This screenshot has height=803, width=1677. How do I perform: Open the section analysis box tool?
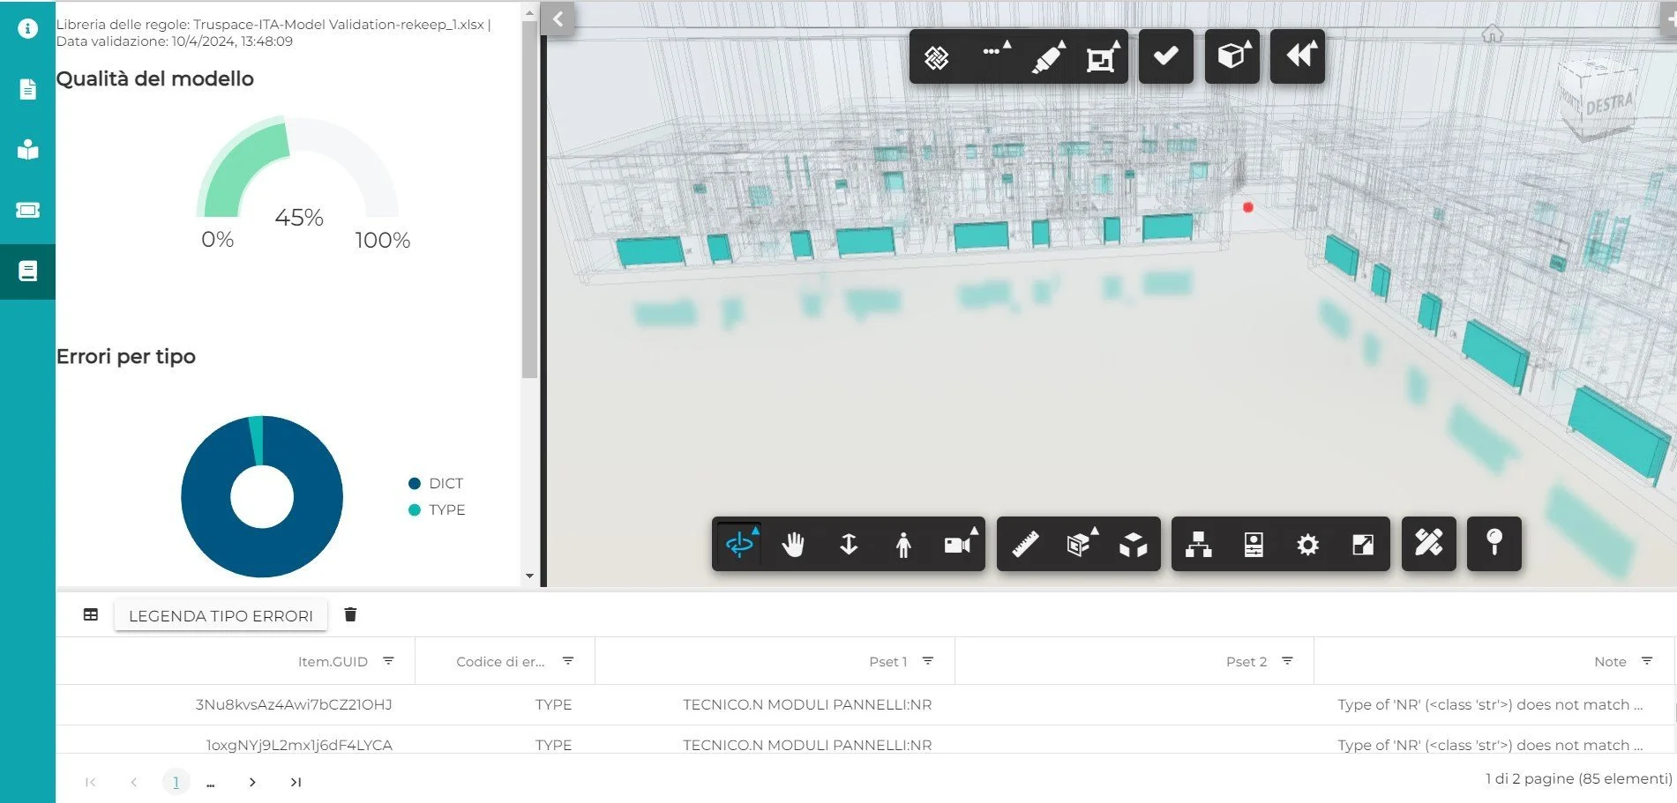click(x=1080, y=544)
